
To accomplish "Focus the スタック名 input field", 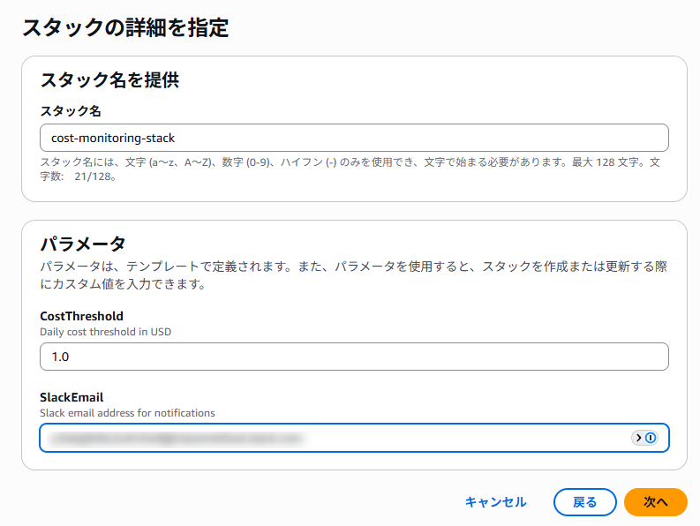I will coord(353,138).
